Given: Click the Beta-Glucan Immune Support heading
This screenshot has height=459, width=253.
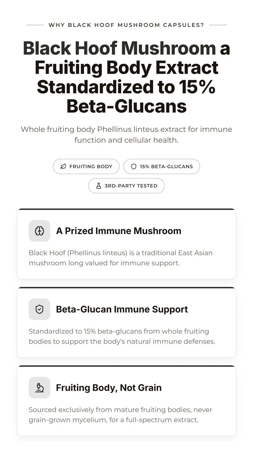Looking at the screenshot, I should click(122, 309).
